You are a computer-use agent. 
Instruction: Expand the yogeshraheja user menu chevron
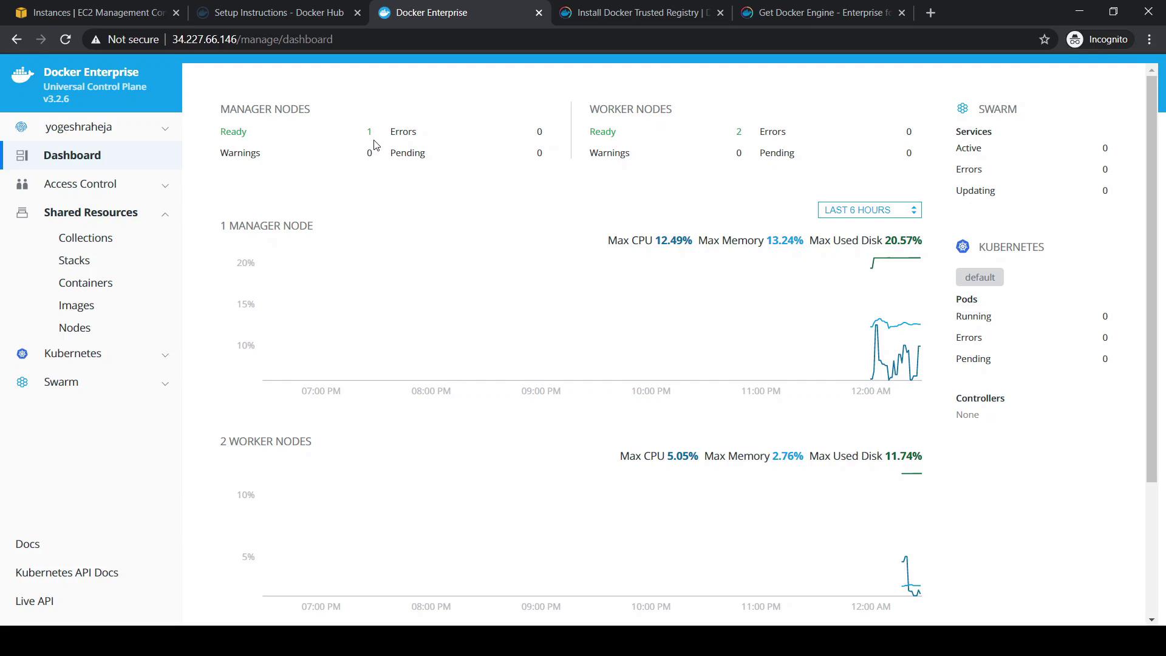pos(165,128)
